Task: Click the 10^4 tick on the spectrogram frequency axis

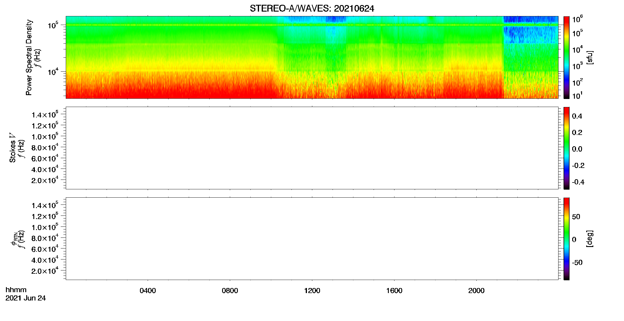Action: tap(53, 72)
